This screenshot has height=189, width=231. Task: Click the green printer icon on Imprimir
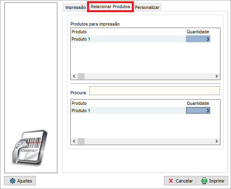[x=204, y=181]
